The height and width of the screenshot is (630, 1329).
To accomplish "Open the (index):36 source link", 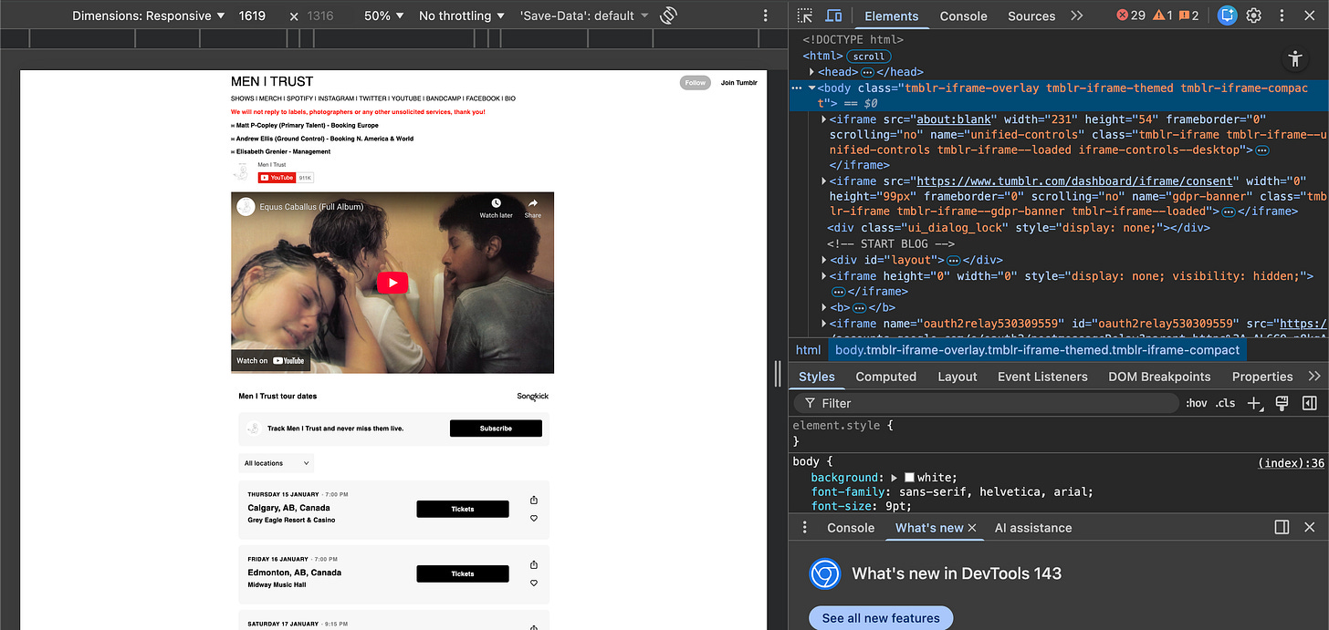I will pyautogui.click(x=1291, y=463).
